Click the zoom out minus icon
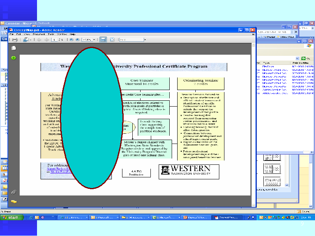The height and width of the screenshot is (236, 315). [71, 40]
